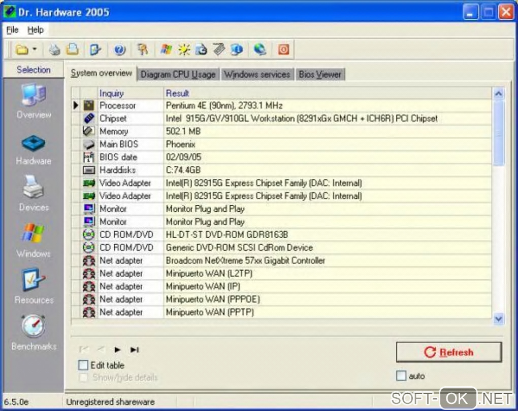Select the 'Phoenix' Main BIOS result cell
The height and width of the screenshot is (411, 518).
(x=328, y=144)
